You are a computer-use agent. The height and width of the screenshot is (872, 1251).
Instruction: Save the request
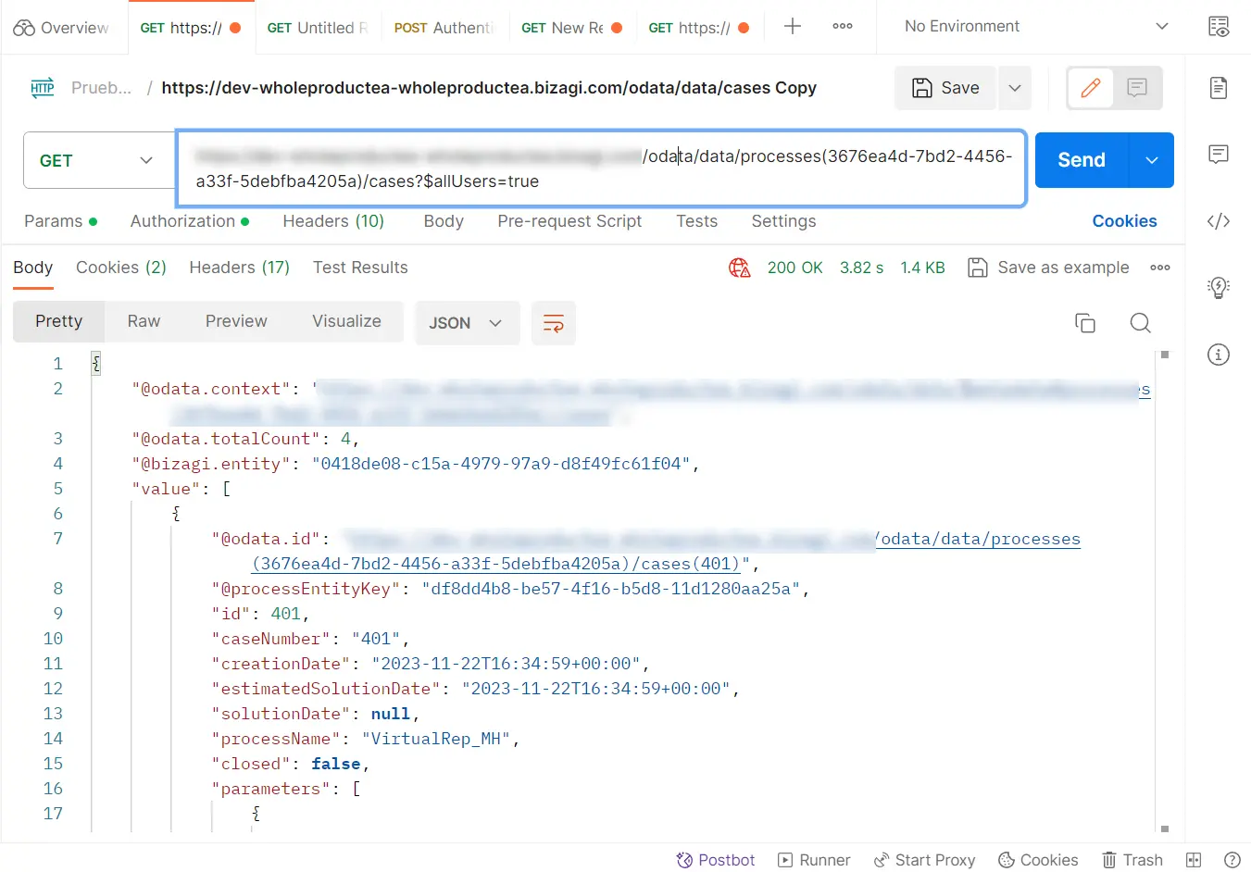point(945,88)
